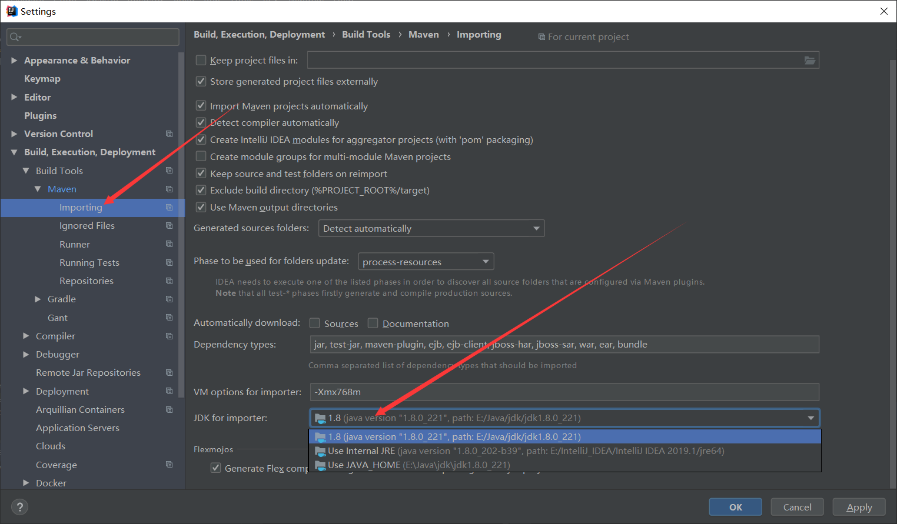
Task: Click the folder browse icon for project files
Action: tap(810, 60)
